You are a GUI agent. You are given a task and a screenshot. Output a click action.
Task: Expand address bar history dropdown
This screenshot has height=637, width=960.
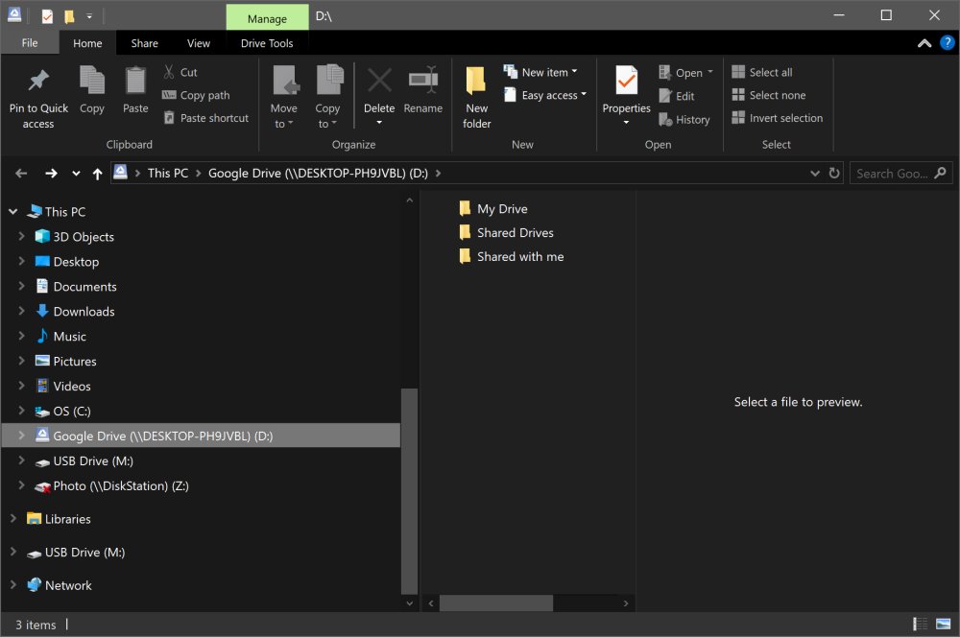[815, 174]
